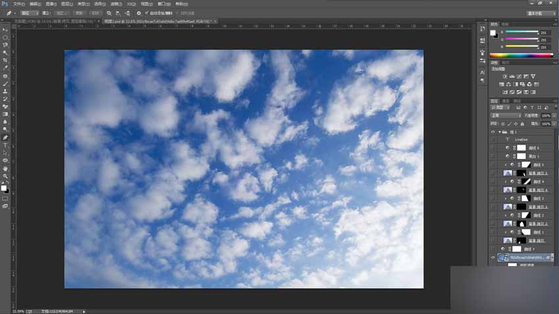Hide the 组 1 group

point(493,132)
